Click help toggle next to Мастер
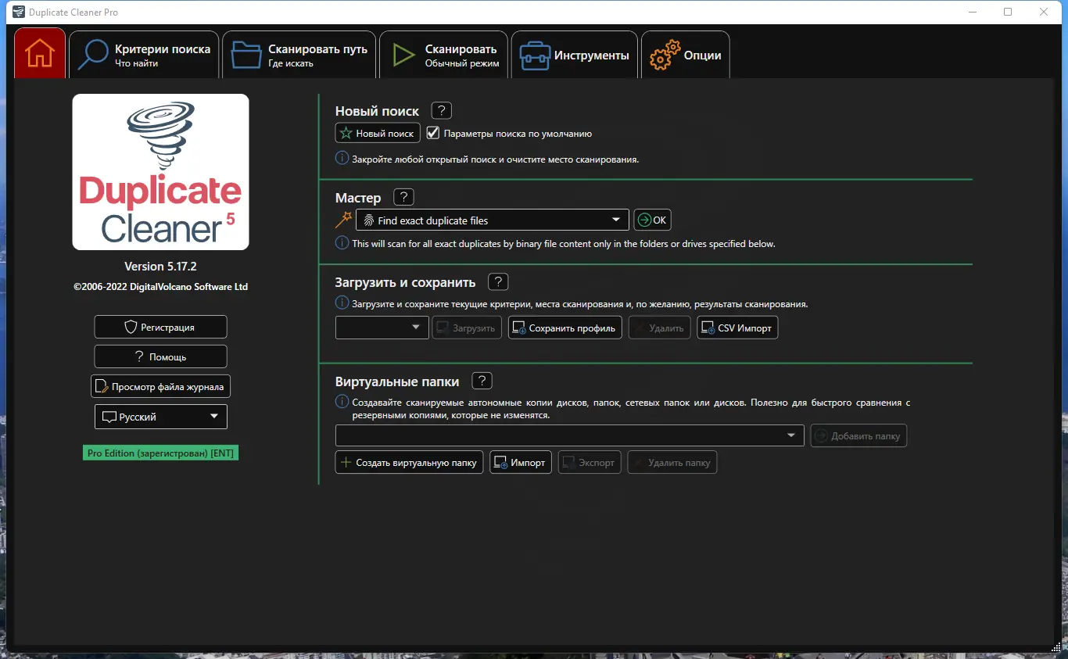The image size is (1068, 659). click(x=403, y=196)
